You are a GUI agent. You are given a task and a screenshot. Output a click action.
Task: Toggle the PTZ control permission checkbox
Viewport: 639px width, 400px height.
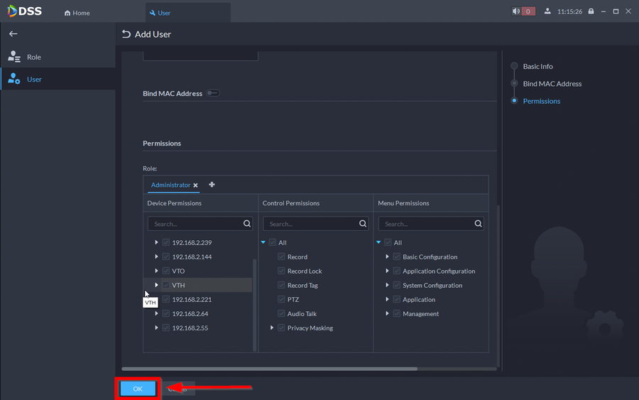pos(281,300)
